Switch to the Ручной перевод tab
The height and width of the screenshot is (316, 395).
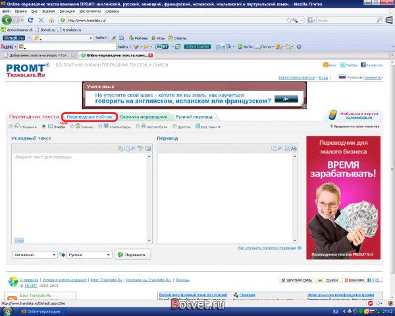194,117
